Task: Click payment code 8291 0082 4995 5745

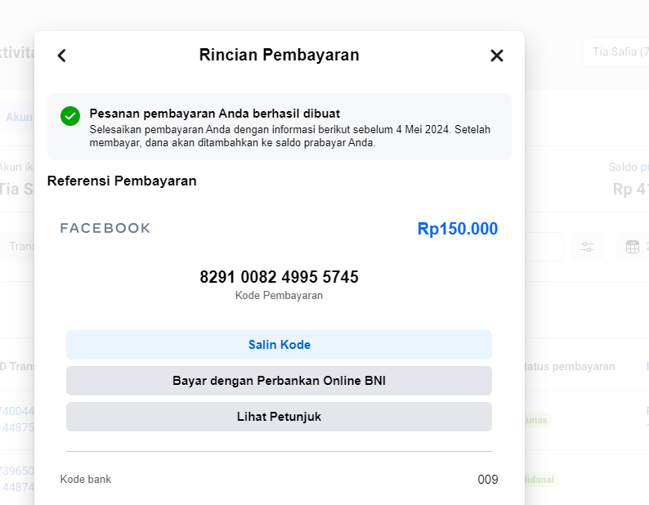Action: tap(279, 277)
